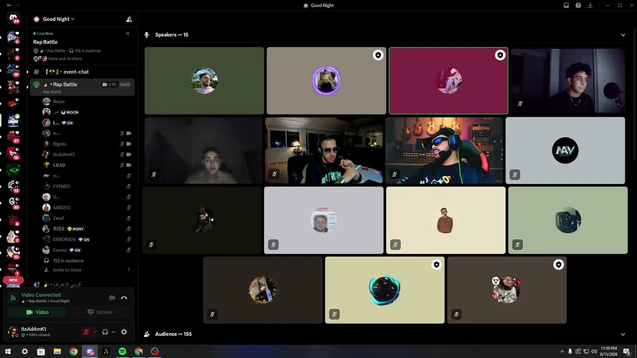637x358 pixels.
Task: Open noise suppression options icon
Action: tap(112, 298)
